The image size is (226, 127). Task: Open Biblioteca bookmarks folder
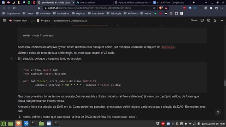pos(131,13)
